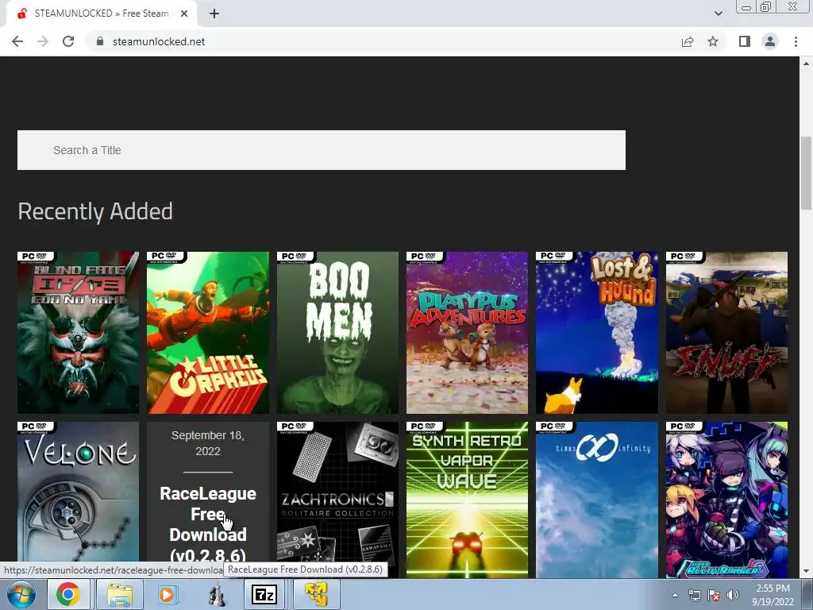This screenshot has height=610, width=813.
Task: Open the yellow boxes taskbar app
Action: (x=317, y=594)
